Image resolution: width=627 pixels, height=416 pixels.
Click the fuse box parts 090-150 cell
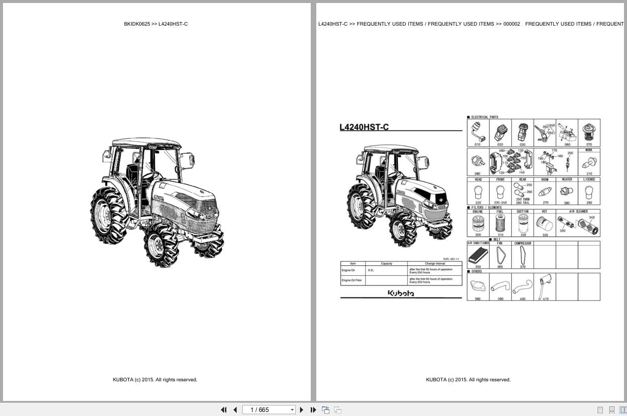point(511,162)
